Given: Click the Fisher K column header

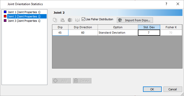Looking at the screenshot, I should pyautogui.click(x=171, y=27).
